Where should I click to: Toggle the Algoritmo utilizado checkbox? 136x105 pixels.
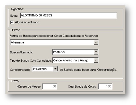click(12, 22)
